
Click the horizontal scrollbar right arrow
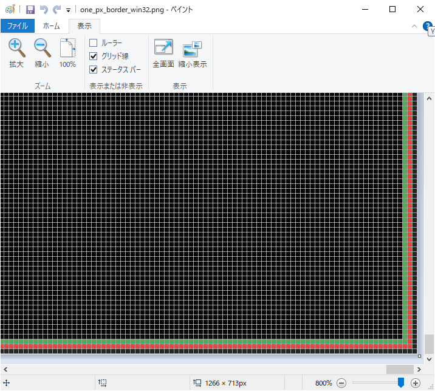(419, 369)
